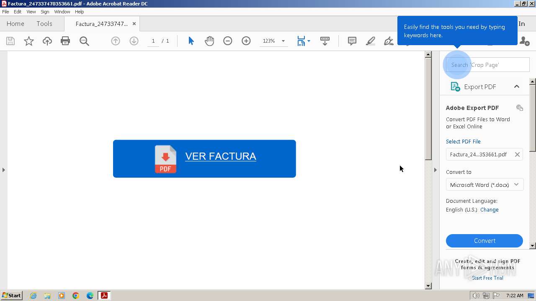Select the Factura_24733747 document tab
The width and height of the screenshot is (536, 301).
pyautogui.click(x=101, y=24)
